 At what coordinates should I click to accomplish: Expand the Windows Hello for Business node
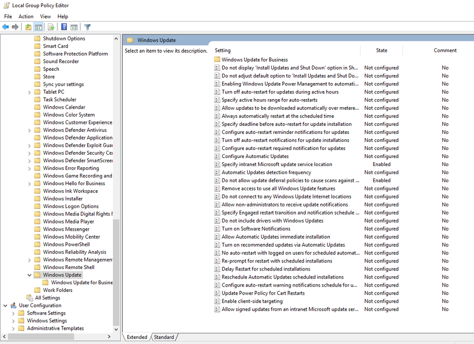(x=29, y=184)
